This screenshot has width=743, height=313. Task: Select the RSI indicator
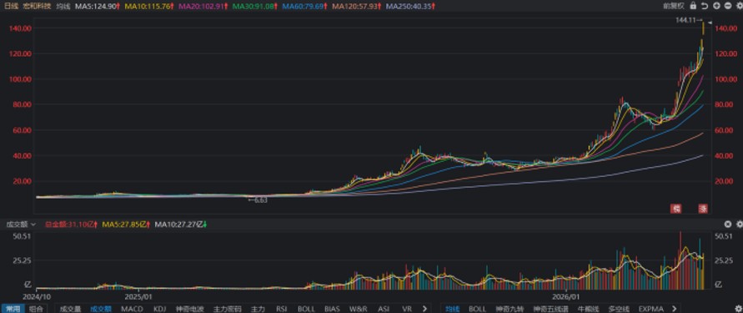(282, 309)
